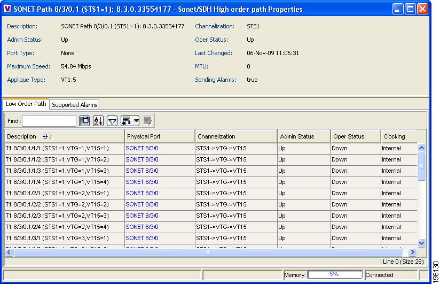Open SONET 8/3/0 link in VTG=2,VT15=3 row

142,216
